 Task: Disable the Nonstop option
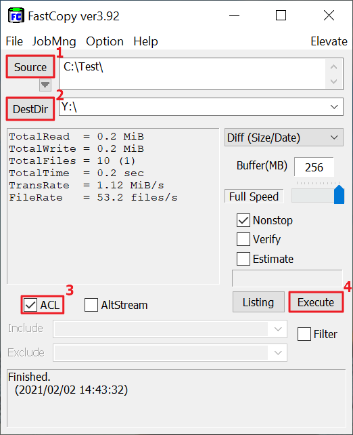pos(243,220)
